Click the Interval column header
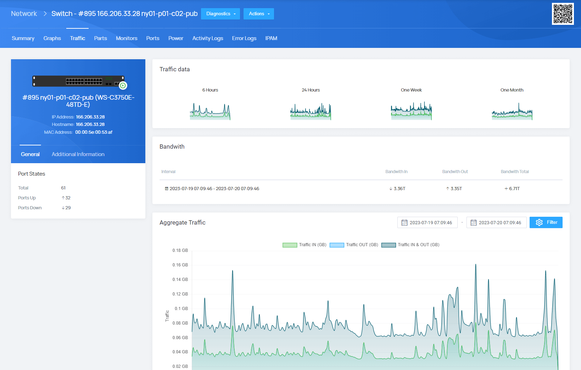 [x=168, y=172]
